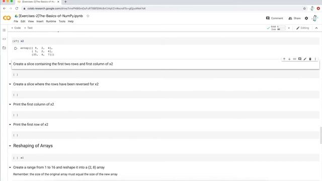Click the Share button
The height and width of the screenshot is (181, 322).
click(294, 18)
